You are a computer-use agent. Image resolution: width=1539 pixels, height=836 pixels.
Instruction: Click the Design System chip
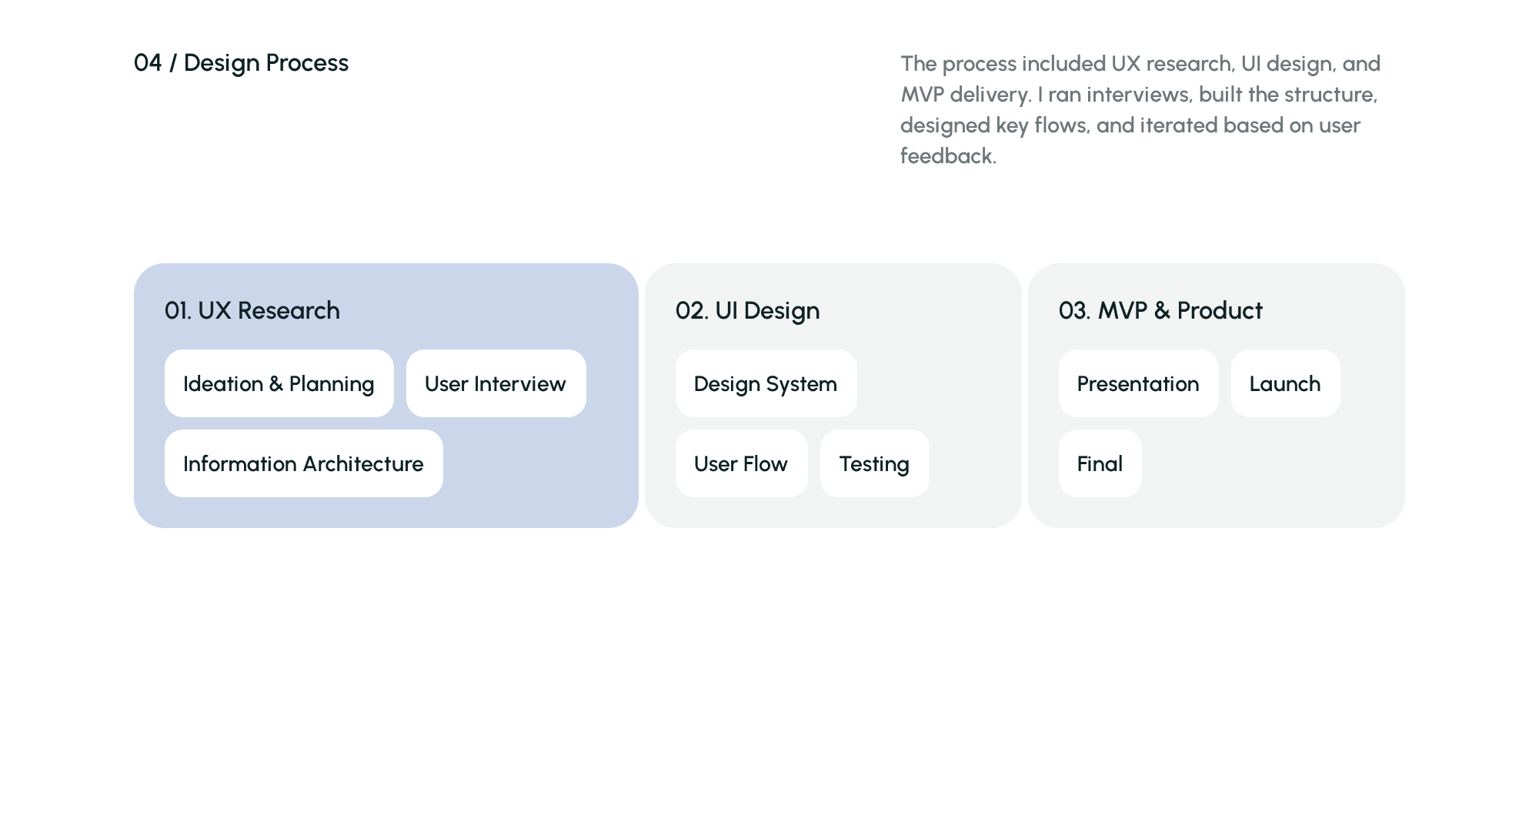(766, 383)
